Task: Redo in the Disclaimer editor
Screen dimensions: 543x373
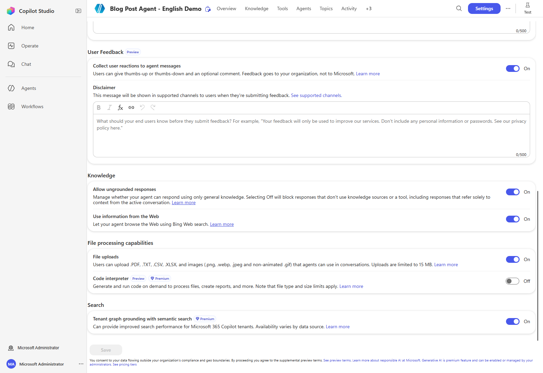Action: (153, 107)
